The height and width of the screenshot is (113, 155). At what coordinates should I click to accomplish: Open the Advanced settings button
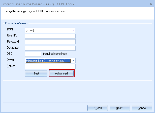click(x=61, y=73)
